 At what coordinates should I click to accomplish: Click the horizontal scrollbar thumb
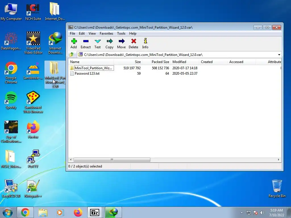112,160
